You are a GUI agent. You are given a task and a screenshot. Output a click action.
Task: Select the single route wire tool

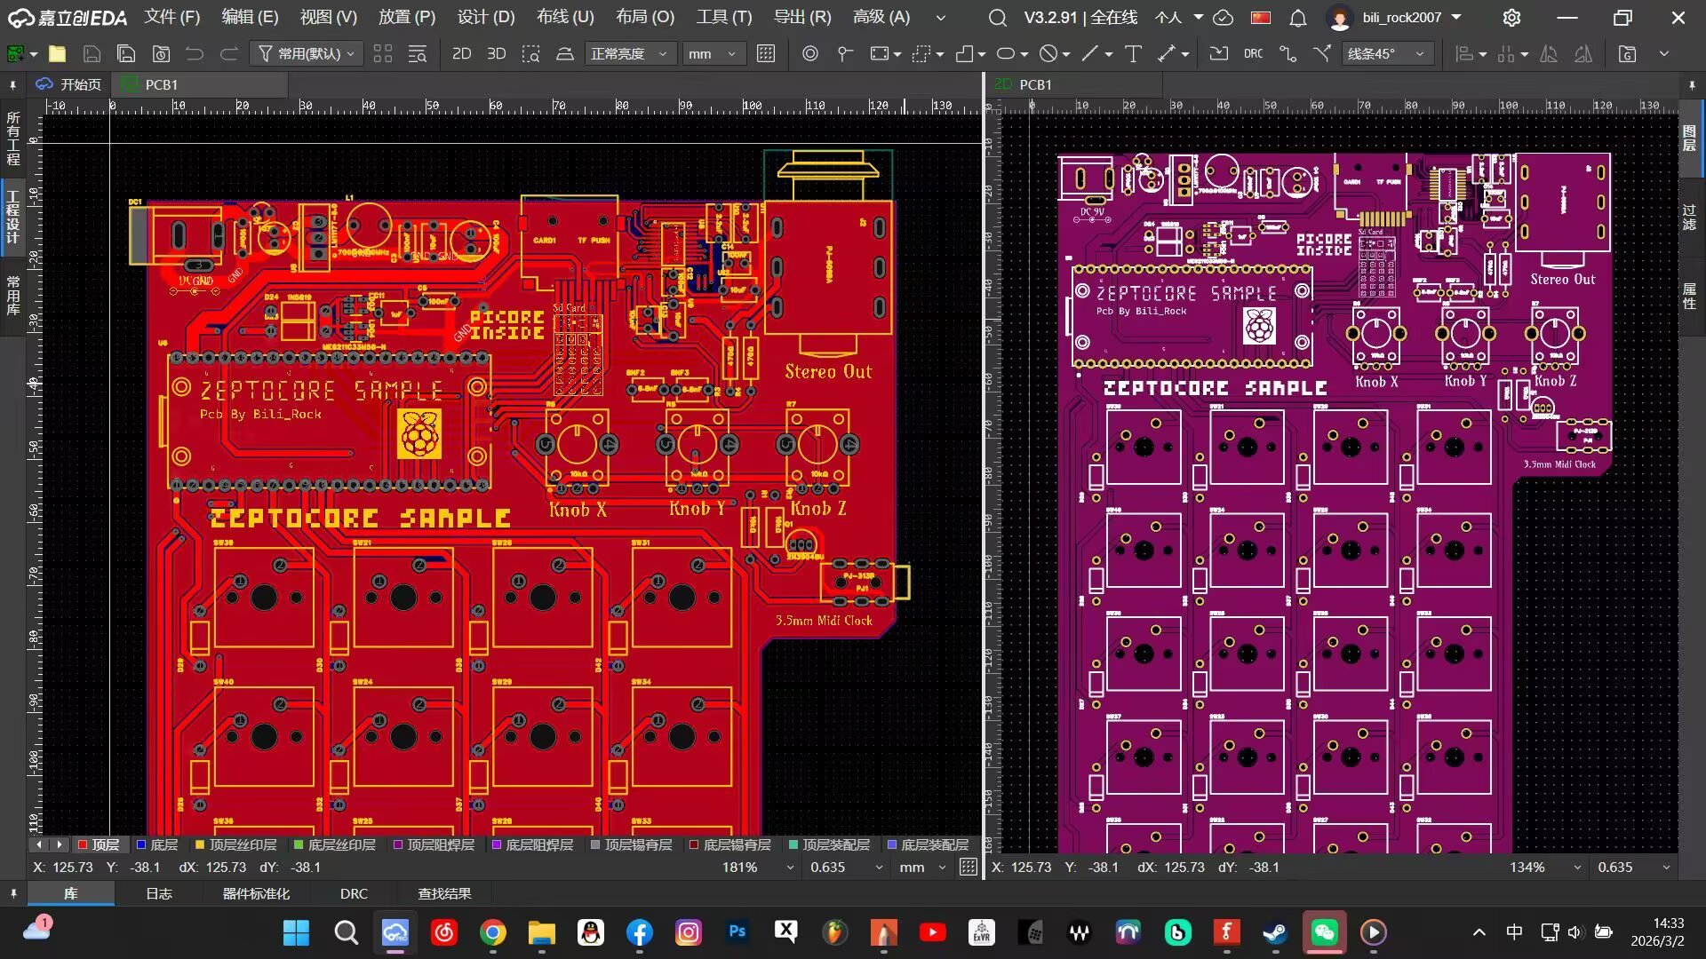tap(1287, 54)
